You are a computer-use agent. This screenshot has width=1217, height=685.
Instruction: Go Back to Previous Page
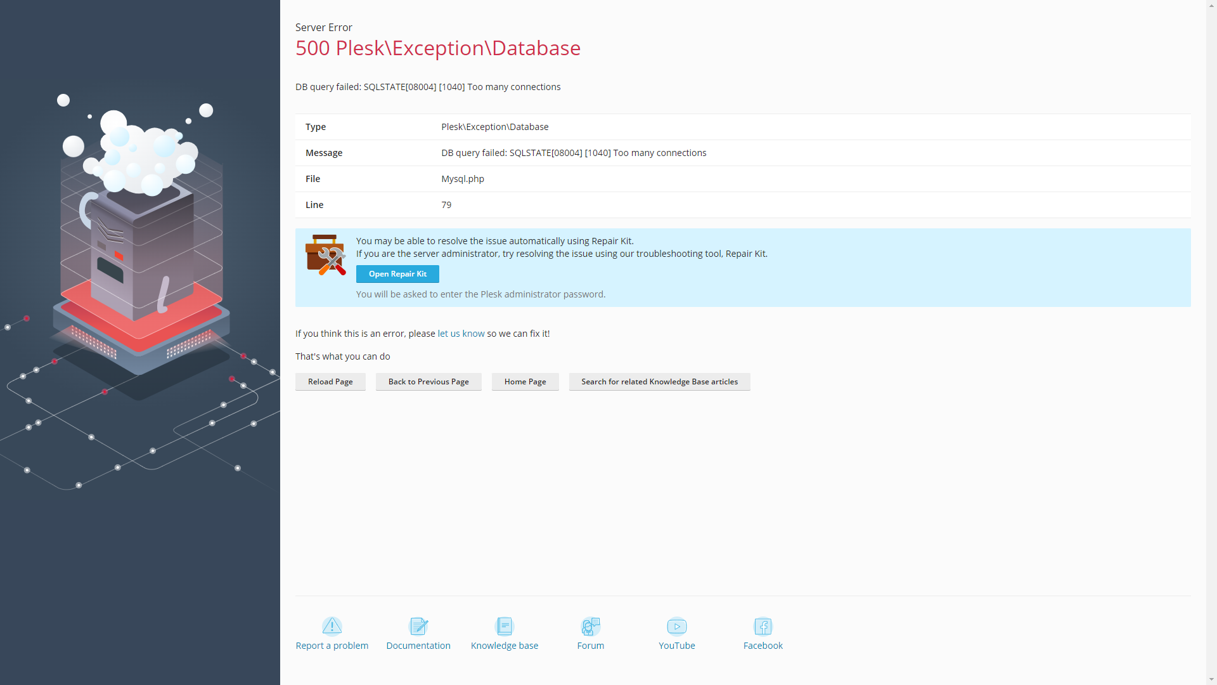coord(428,382)
